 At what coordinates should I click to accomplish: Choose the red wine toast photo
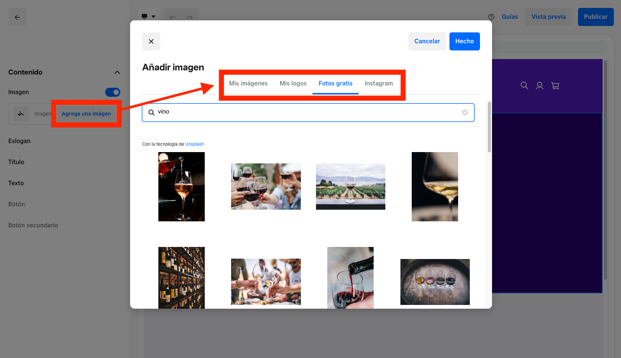(266, 187)
